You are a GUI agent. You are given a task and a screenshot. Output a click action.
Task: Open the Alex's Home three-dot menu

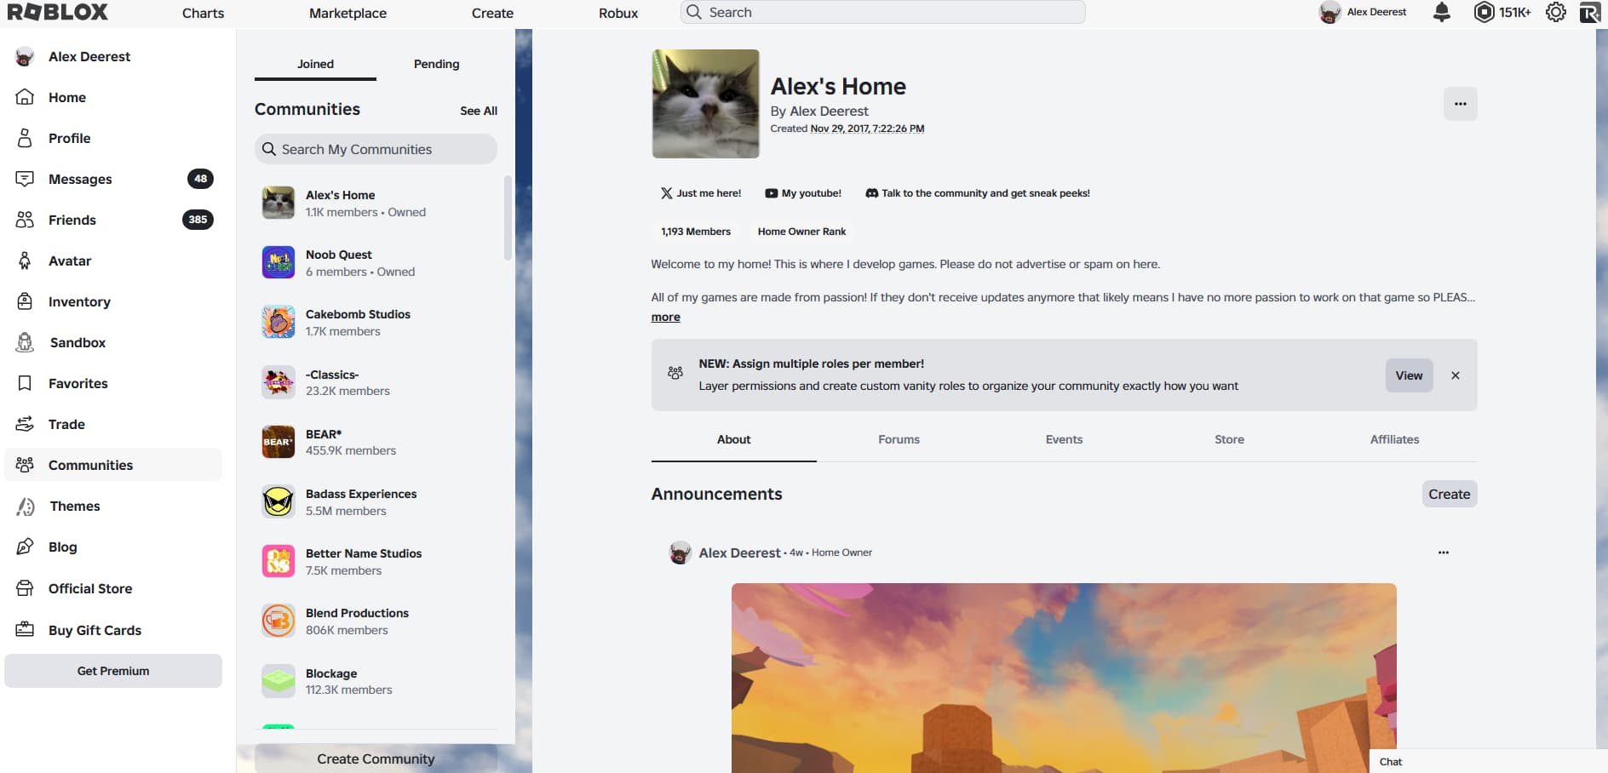(1461, 104)
